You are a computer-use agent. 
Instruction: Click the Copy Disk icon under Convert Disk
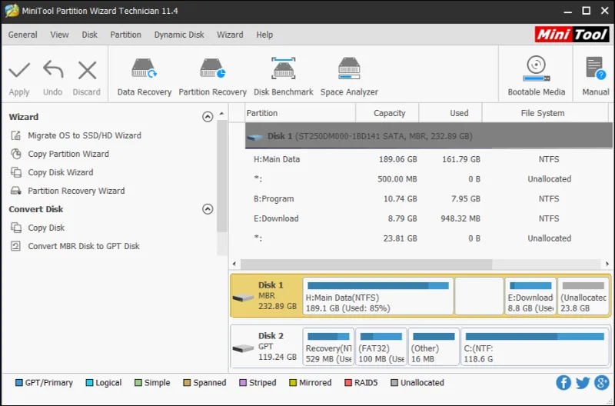pyautogui.click(x=15, y=228)
